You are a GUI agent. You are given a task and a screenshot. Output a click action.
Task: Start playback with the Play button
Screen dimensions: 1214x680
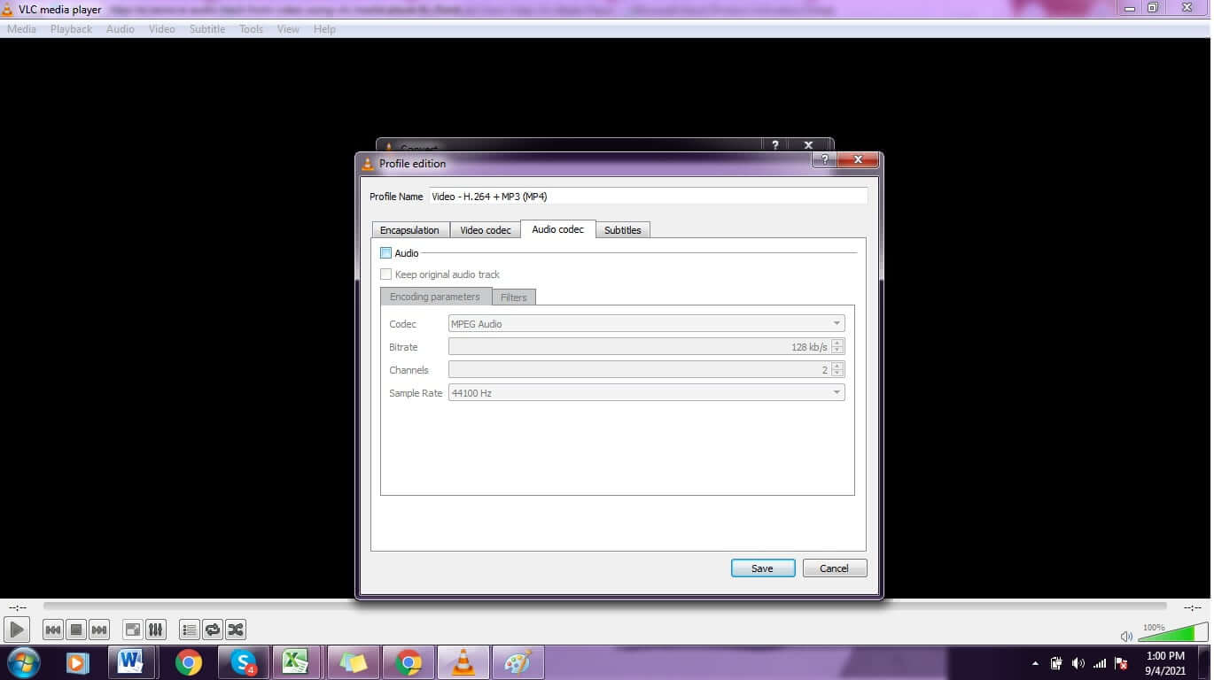(x=17, y=630)
